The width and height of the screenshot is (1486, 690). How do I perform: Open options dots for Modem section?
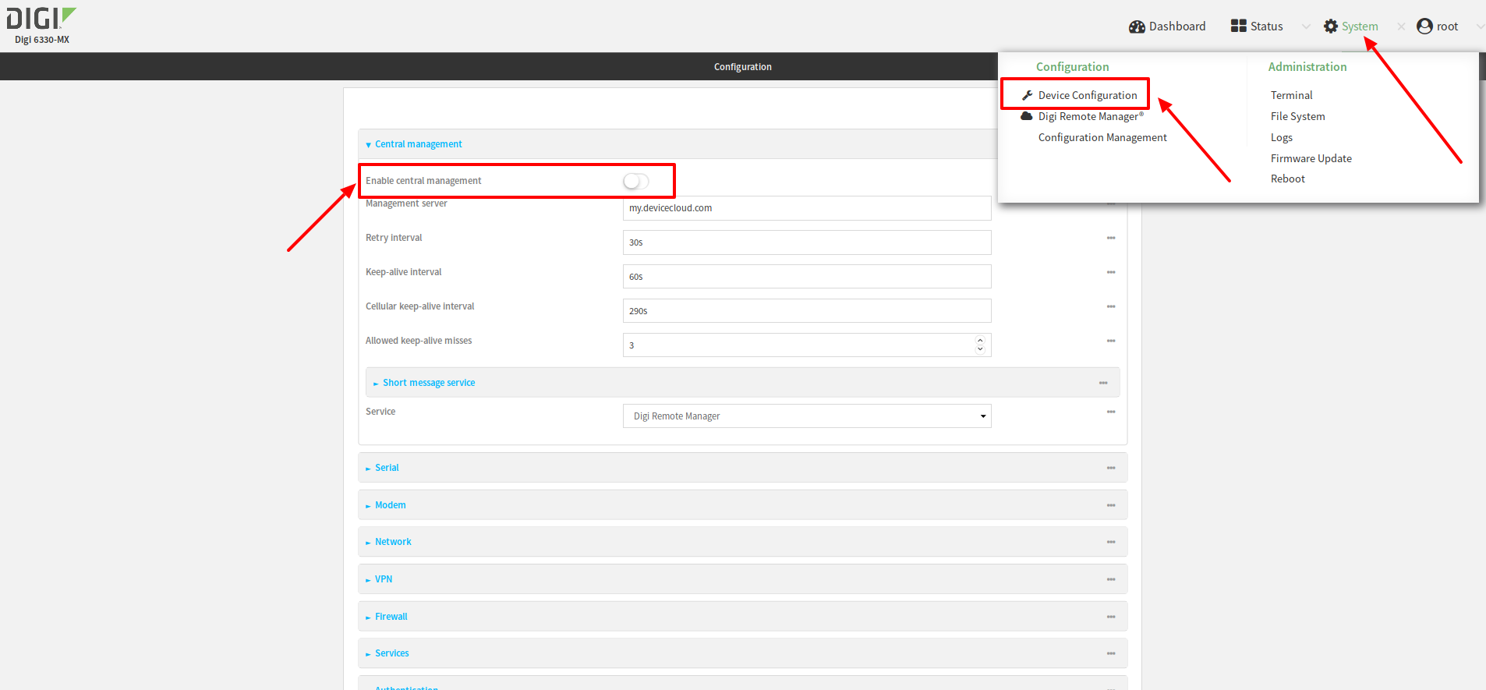[x=1111, y=505]
